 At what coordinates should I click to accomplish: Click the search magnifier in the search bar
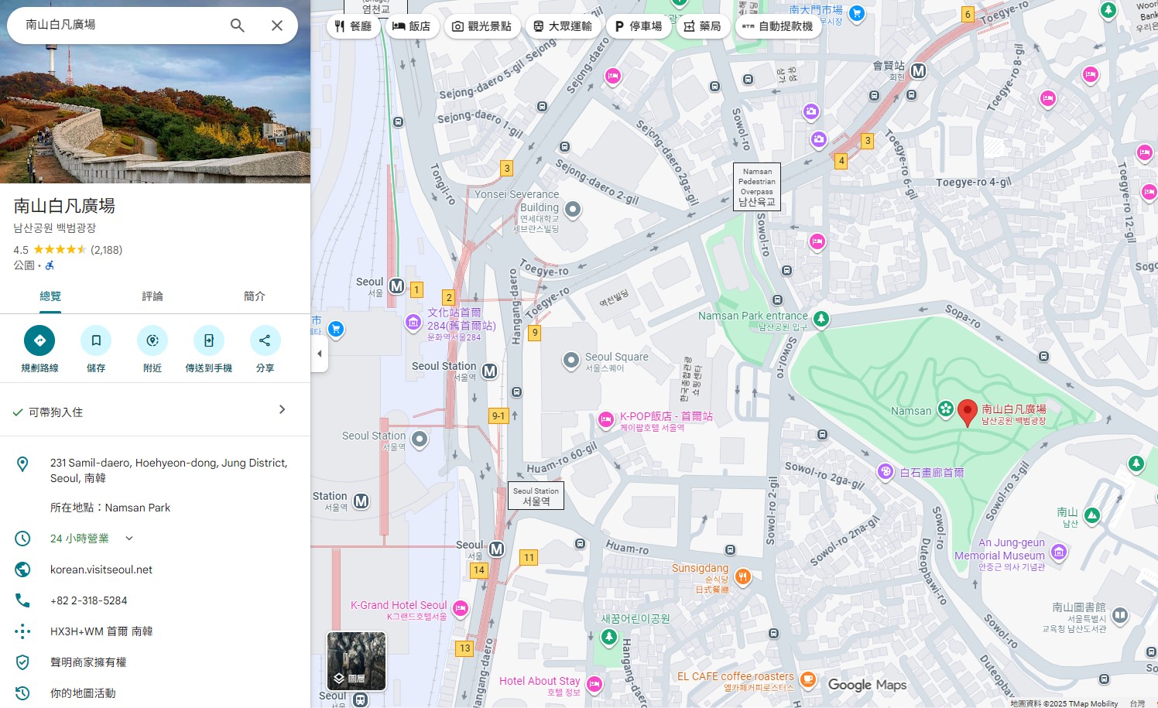pyautogui.click(x=237, y=25)
